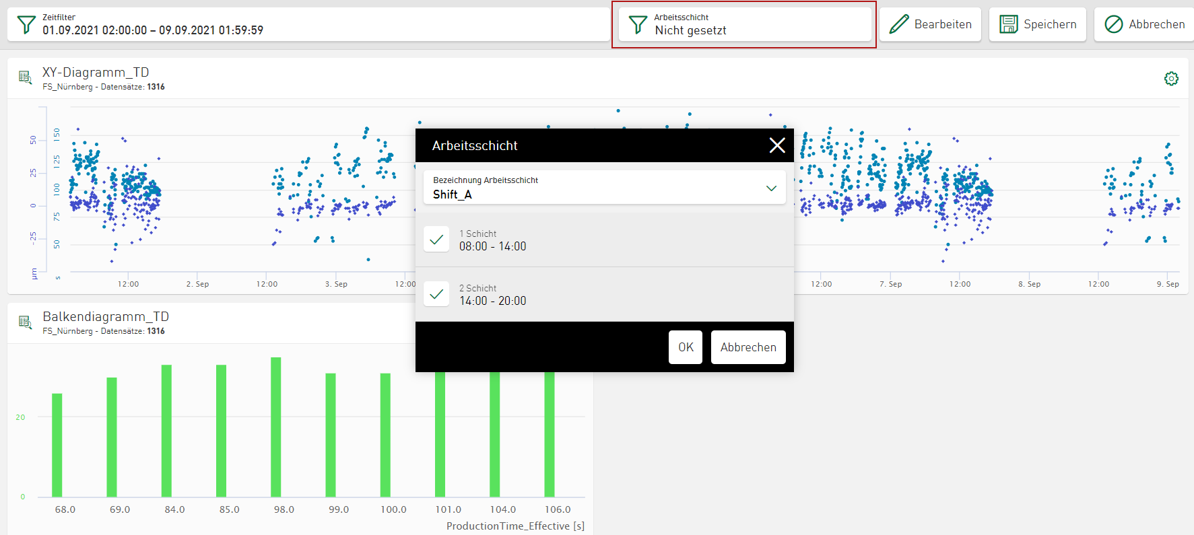Viewport: 1194px width, 535px height.
Task: Click the 1 Schicht label
Action: [x=478, y=234]
